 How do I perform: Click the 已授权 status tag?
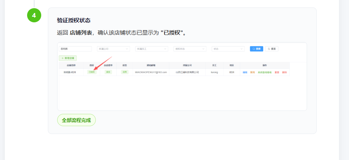[x=92, y=72]
